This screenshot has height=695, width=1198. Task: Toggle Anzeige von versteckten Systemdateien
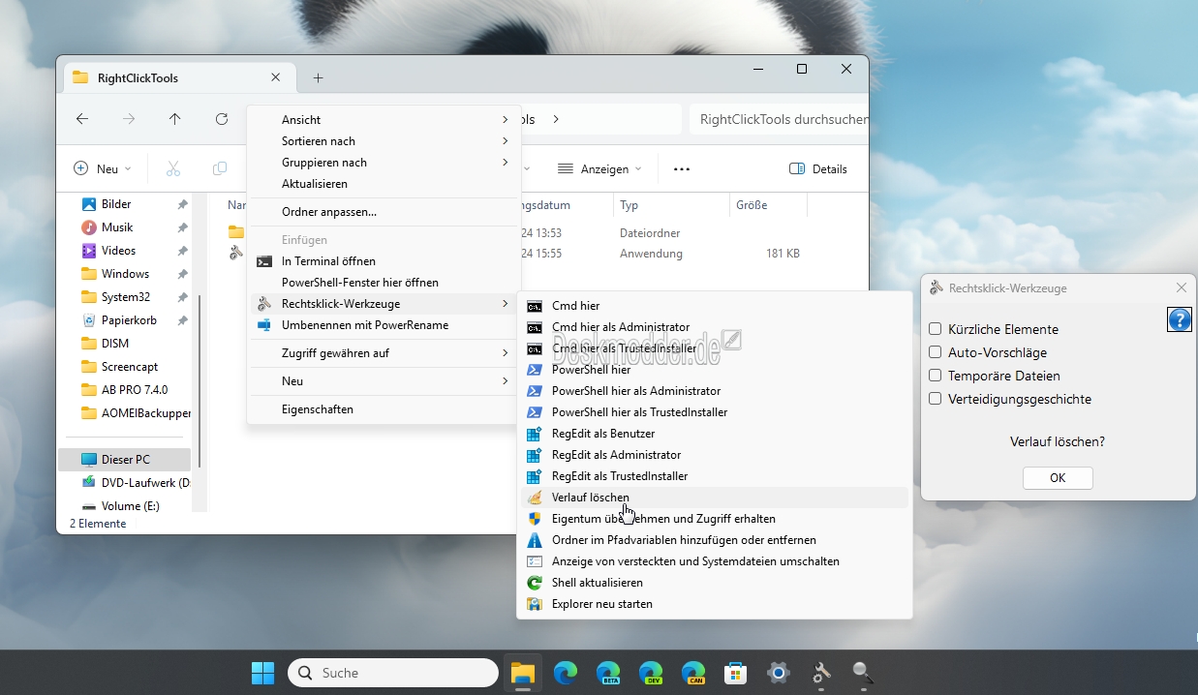714,561
